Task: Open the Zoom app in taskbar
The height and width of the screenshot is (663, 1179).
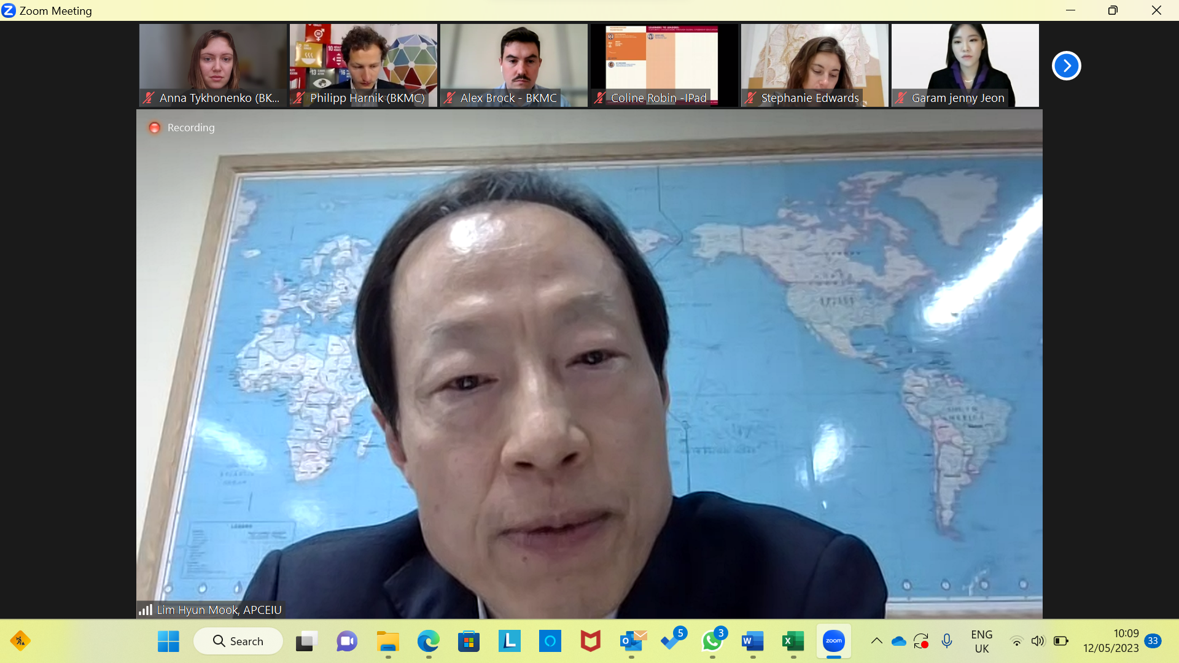Action: [x=833, y=641]
